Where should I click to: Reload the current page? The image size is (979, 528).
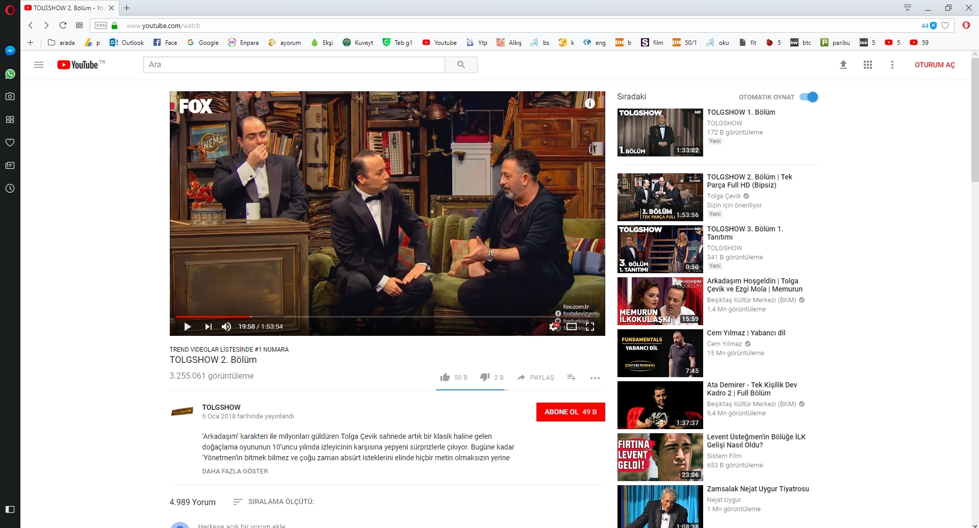(x=63, y=25)
